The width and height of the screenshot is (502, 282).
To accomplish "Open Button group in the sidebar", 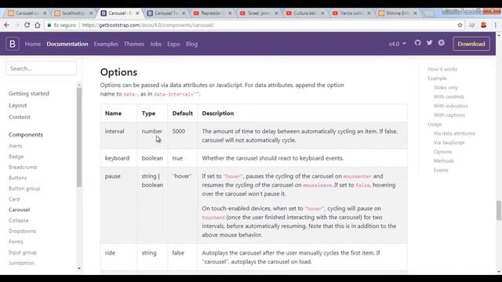I will 24,188.
